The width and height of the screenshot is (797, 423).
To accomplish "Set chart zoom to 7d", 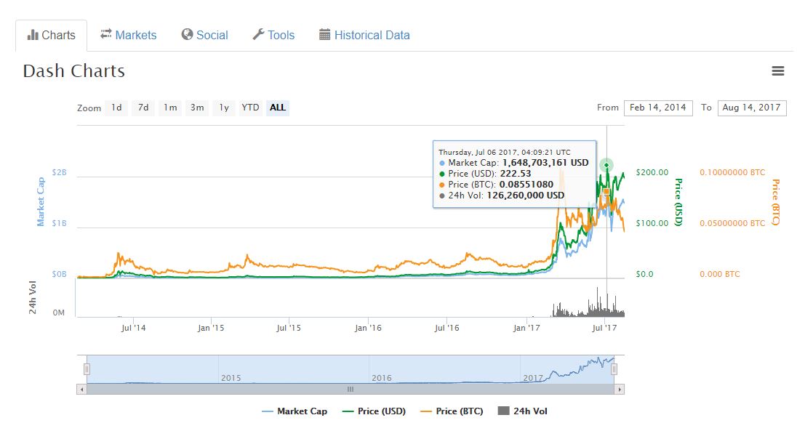I will (143, 108).
